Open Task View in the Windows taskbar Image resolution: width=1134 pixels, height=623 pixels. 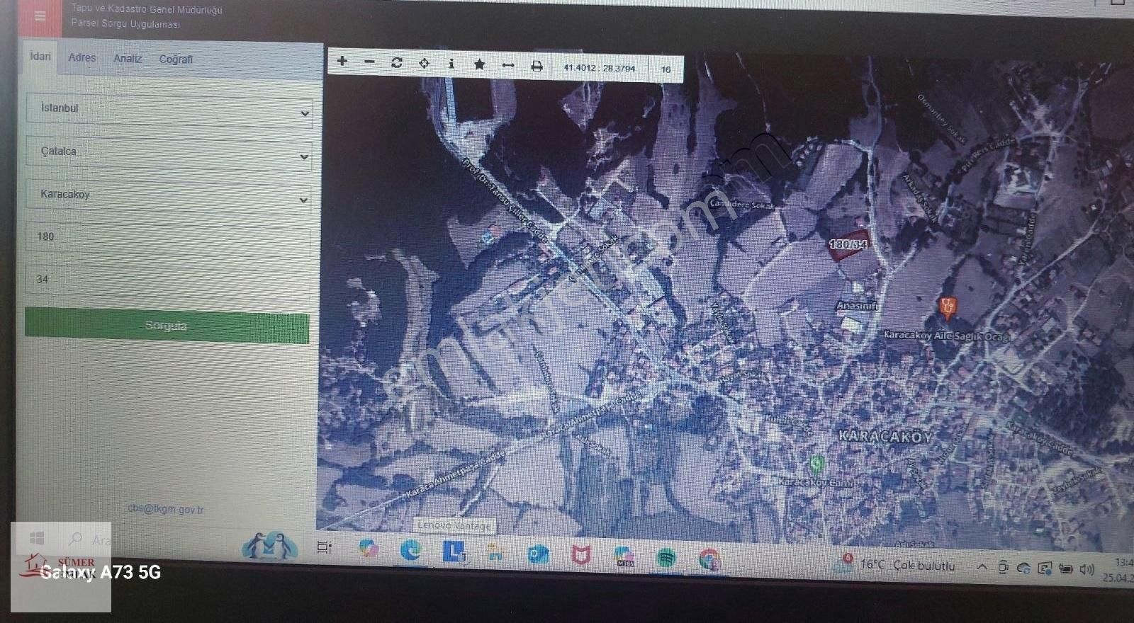tap(325, 547)
